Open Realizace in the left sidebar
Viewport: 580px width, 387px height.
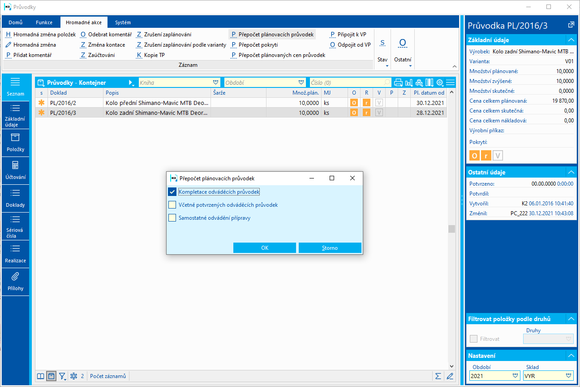pos(16,254)
